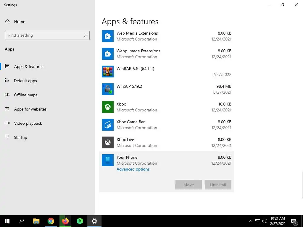Select the Xbox Live entry
Screen dimensions: 303x227
click(167, 143)
